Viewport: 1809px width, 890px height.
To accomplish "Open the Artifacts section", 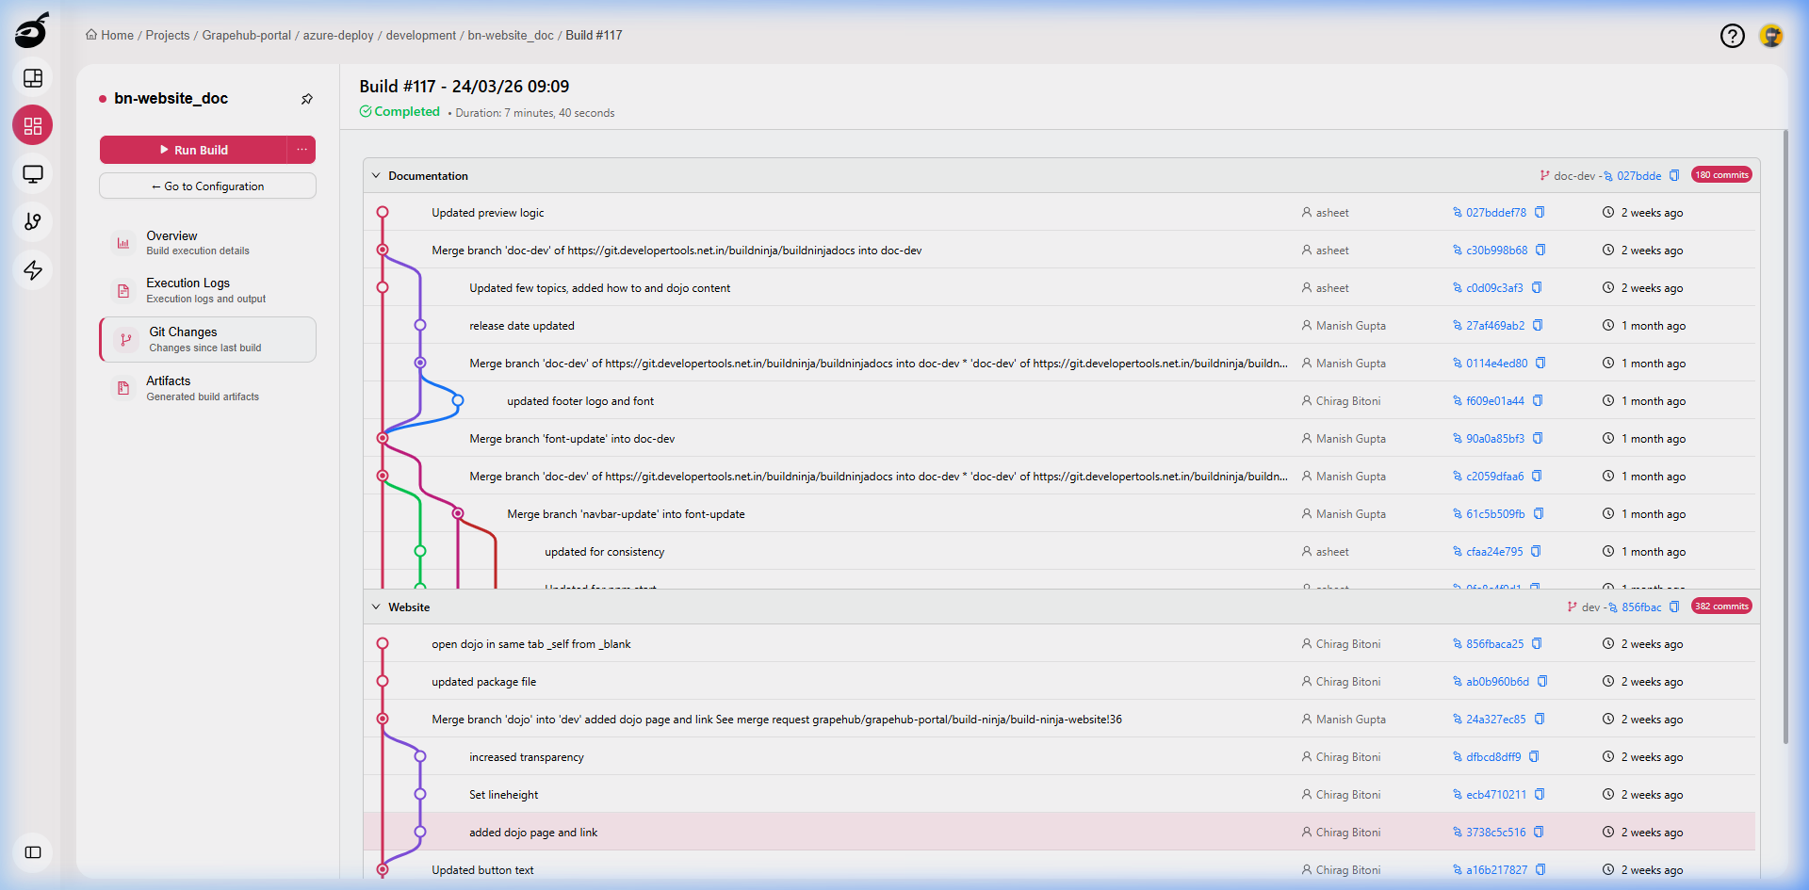I will point(207,388).
